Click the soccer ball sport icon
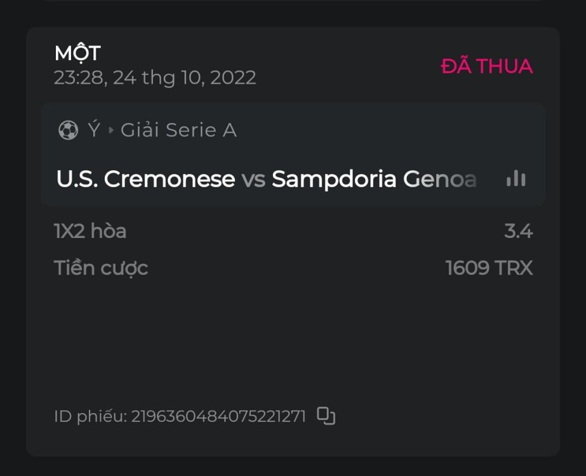Viewport: 586px width, 476px height. pos(67,131)
